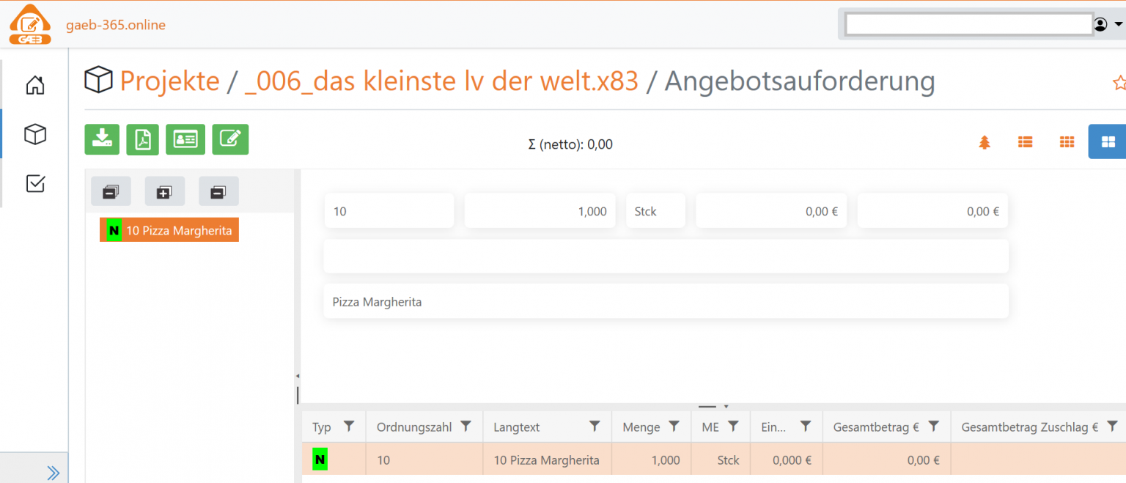The height and width of the screenshot is (483, 1126).
Task: Select the 10 Pizza Margherita tree item
Action: (169, 229)
